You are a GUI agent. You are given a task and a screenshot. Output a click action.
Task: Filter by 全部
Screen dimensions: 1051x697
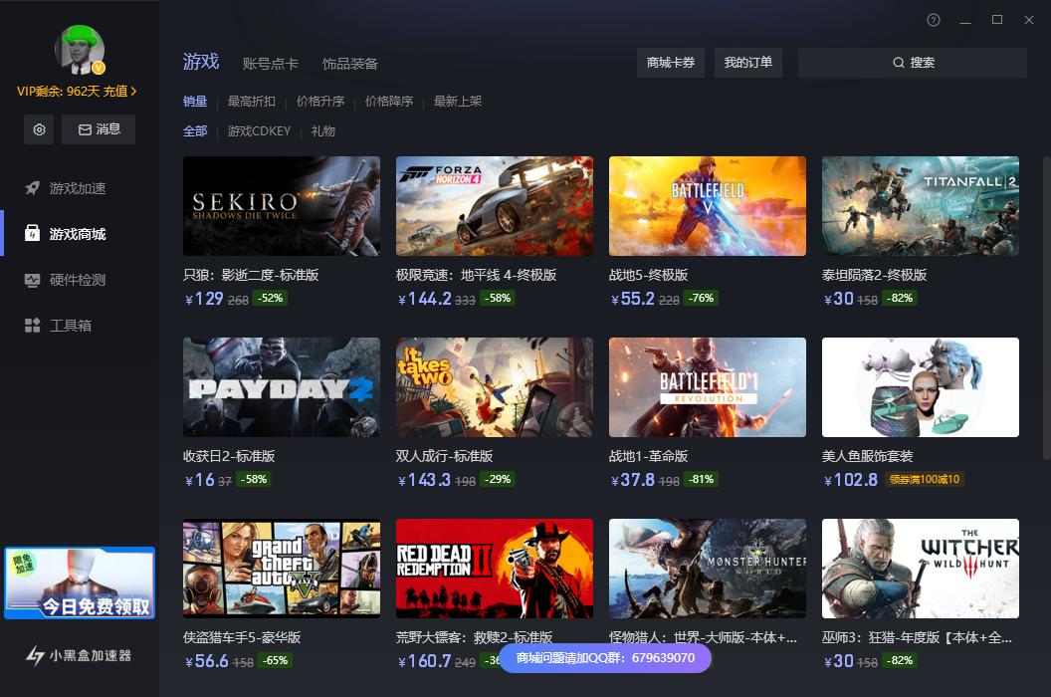coord(195,130)
